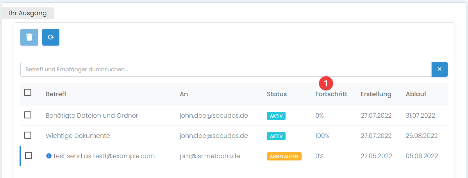The height and width of the screenshot is (178, 468).
Task: Check the Benötigte Dateien und Ordner row
Action: click(x=28, y=115)
